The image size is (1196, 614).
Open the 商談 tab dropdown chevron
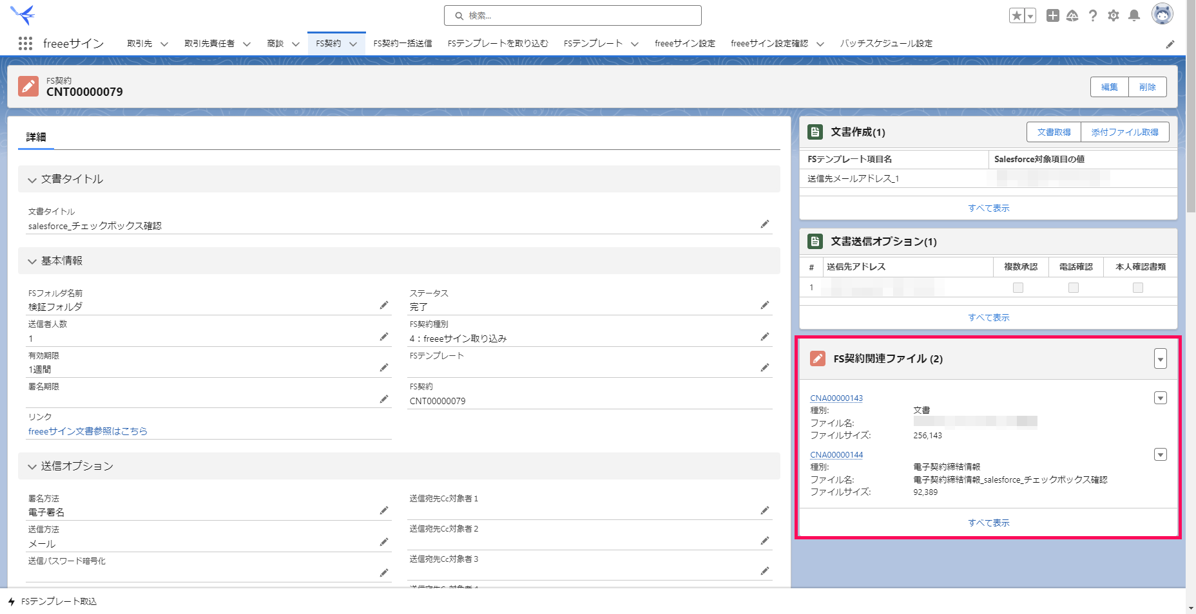[x=296, y=44]
